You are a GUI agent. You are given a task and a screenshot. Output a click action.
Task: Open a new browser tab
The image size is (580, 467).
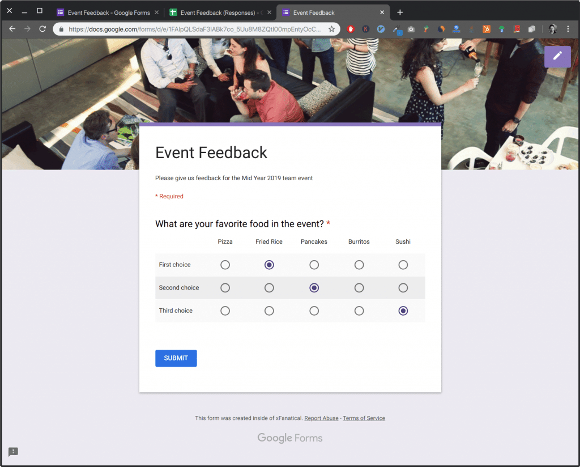tap(400, 11)
